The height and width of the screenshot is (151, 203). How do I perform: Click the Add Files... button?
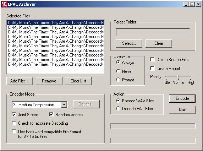pyautogui.click(x=20, y=81)
